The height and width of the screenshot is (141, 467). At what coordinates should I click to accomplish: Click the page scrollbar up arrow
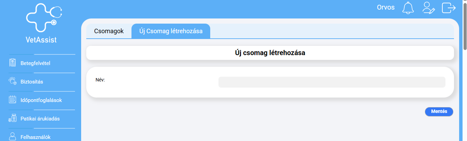point(465,2)
